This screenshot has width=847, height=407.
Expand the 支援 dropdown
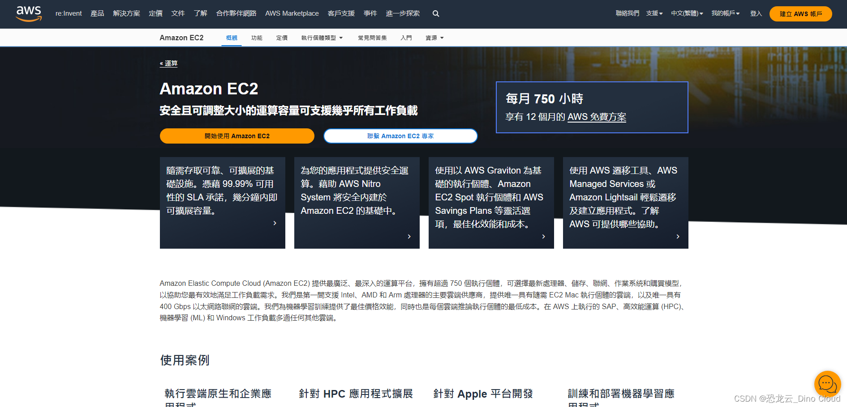tap(654, 13)
